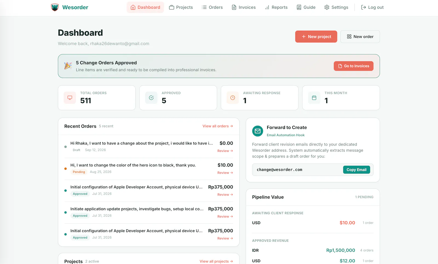Screen dimensions: 438x264
Task: Click the This Month calendar icon
Action: 314,98
